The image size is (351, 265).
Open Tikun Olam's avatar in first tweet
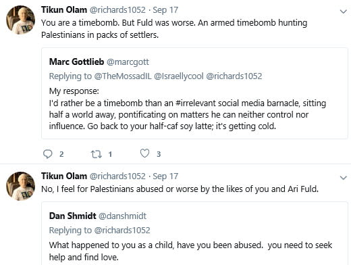[20, 20]
